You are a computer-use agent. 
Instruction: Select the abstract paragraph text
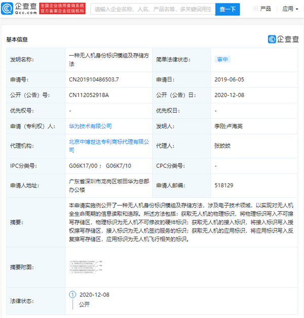coord(181,222)
